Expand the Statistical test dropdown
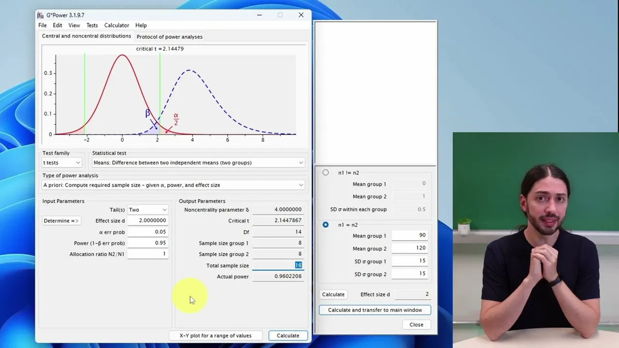The height and width of the screenshot is (348, 619). click(198, 163)
